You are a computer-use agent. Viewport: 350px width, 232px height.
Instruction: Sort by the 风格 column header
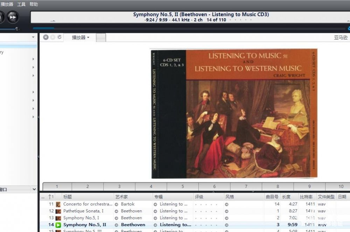click(x=244, y=197)
